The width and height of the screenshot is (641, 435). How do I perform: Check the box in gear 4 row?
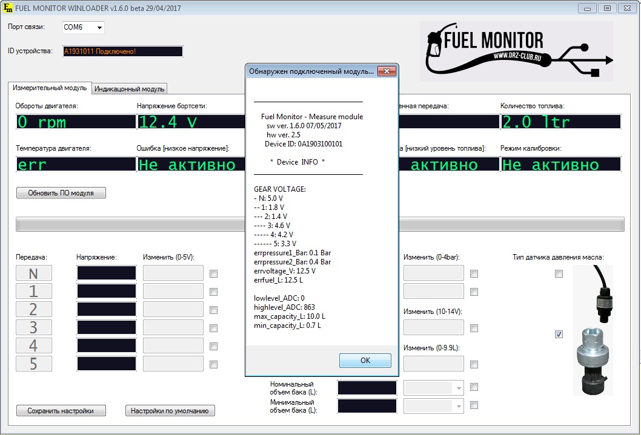coord(213,347)
